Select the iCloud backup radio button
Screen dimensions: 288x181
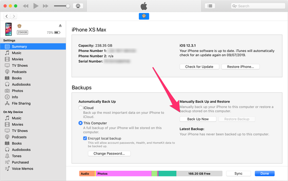[81, 108]
